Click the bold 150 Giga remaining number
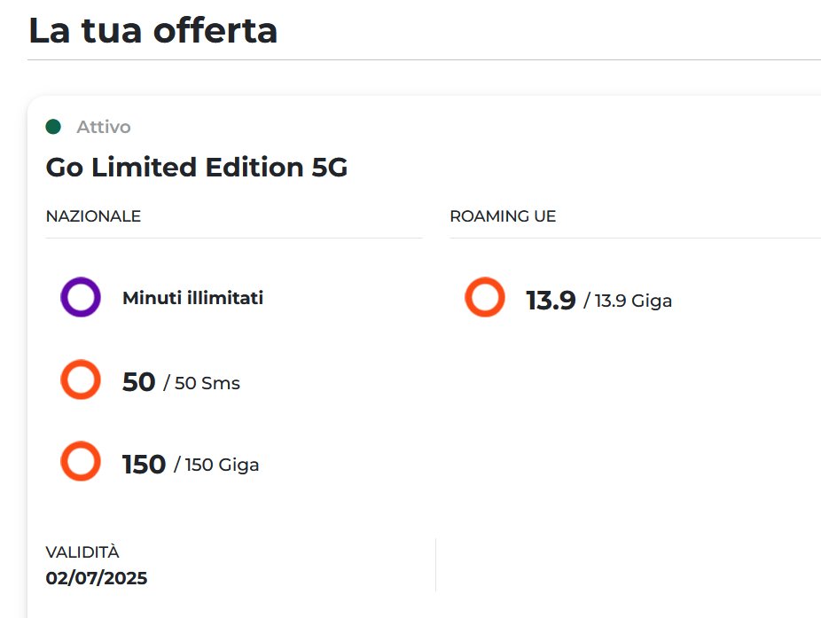 click(x=144, y=464)
